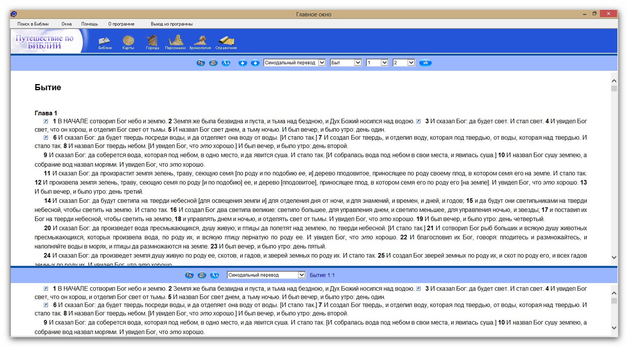Click the copy icon in top toolbar

pos(201,63)
